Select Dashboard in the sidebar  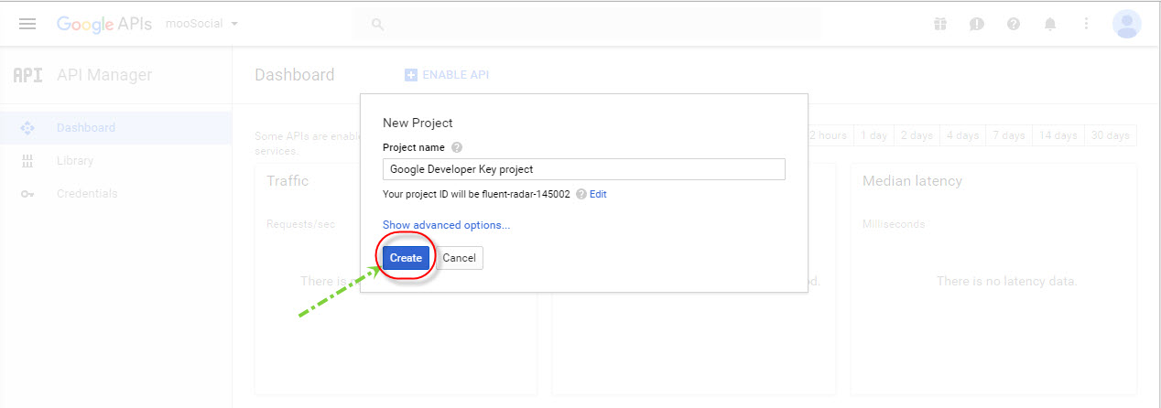85,127
